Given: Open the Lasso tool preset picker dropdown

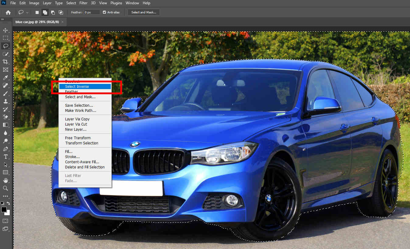Looking at the screenshot, I should pyautogui.click(x=27, y=12).
